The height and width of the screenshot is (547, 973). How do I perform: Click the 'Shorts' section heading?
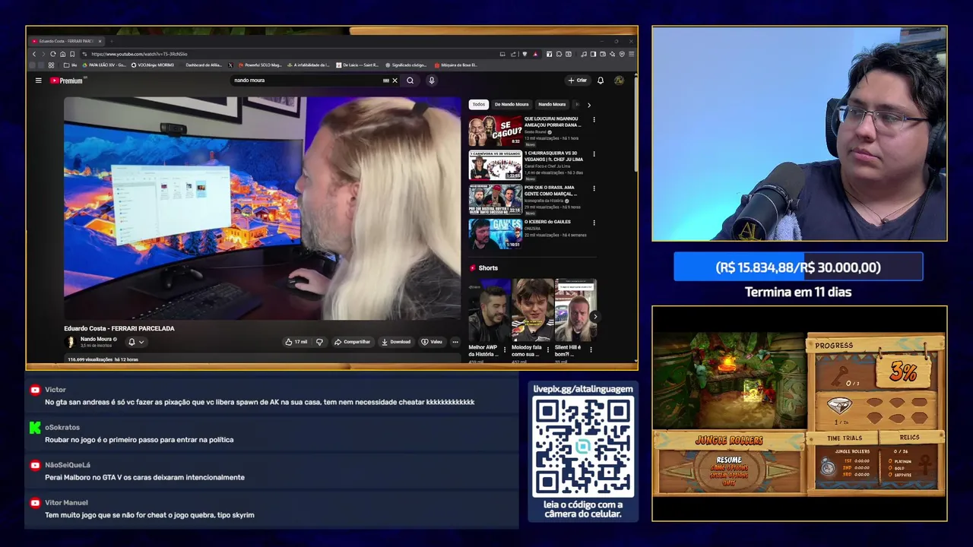click(488, 268)
